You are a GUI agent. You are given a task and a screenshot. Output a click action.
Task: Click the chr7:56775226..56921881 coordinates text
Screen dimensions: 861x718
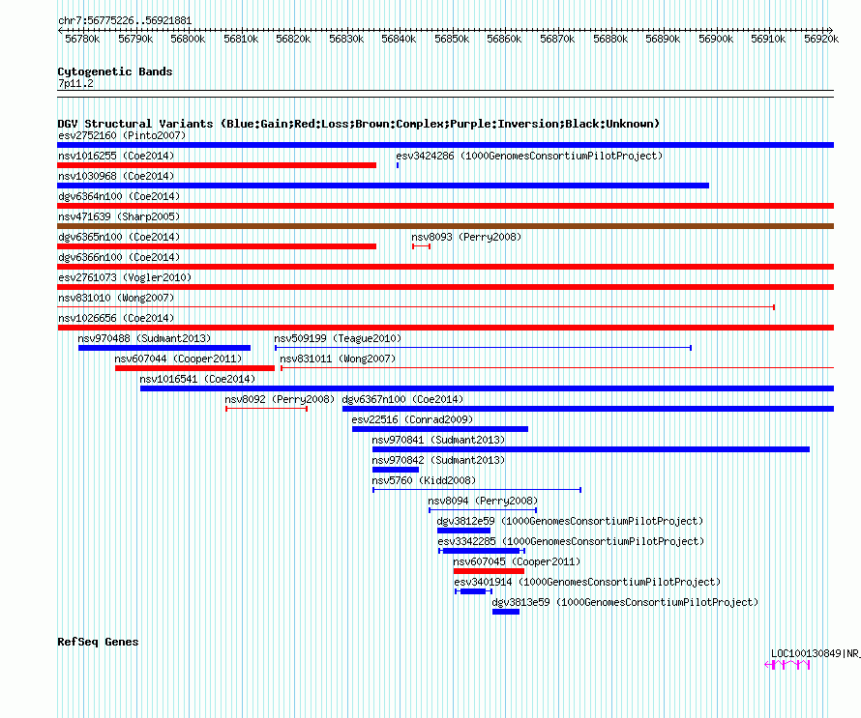point(125,21)
